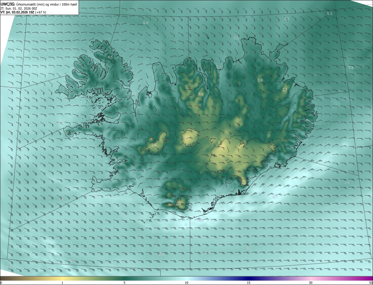The image size is (373, 285).
Task: Click the 7.2 value label
Action: pos(286,19)
